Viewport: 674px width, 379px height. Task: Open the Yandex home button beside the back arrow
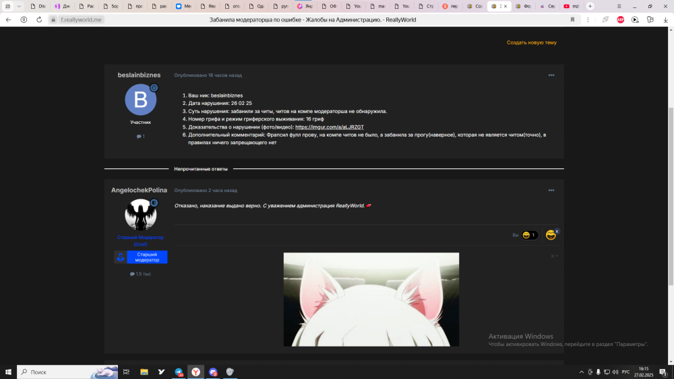point(24,20)
